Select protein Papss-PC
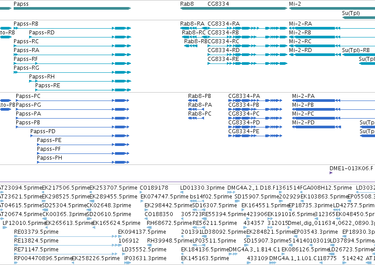The width and height of the screenshot is (375, 265). point(28,96)
